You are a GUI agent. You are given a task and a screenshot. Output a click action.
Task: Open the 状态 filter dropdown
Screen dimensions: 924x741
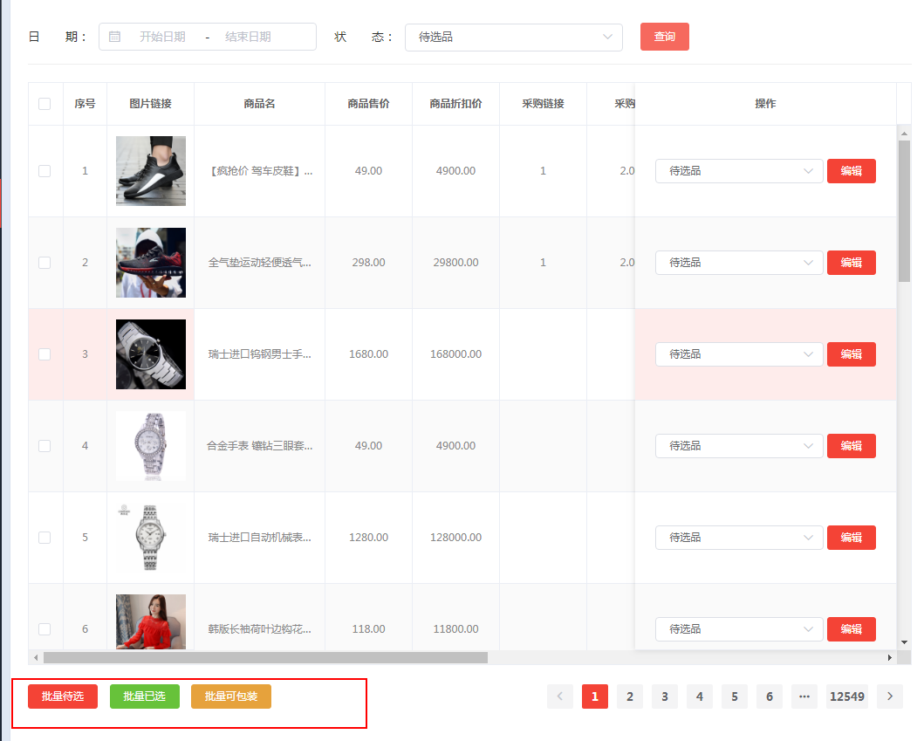pyautogui.click(x=514, y=38)
